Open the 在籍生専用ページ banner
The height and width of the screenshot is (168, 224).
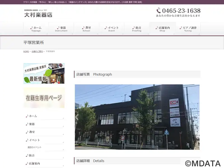coord(44,98)
